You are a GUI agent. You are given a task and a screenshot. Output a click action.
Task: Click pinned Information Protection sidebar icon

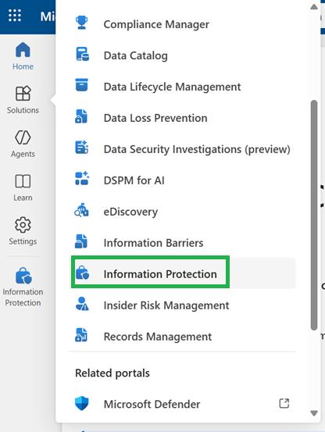pyautogui.click(x=23, y=276)
